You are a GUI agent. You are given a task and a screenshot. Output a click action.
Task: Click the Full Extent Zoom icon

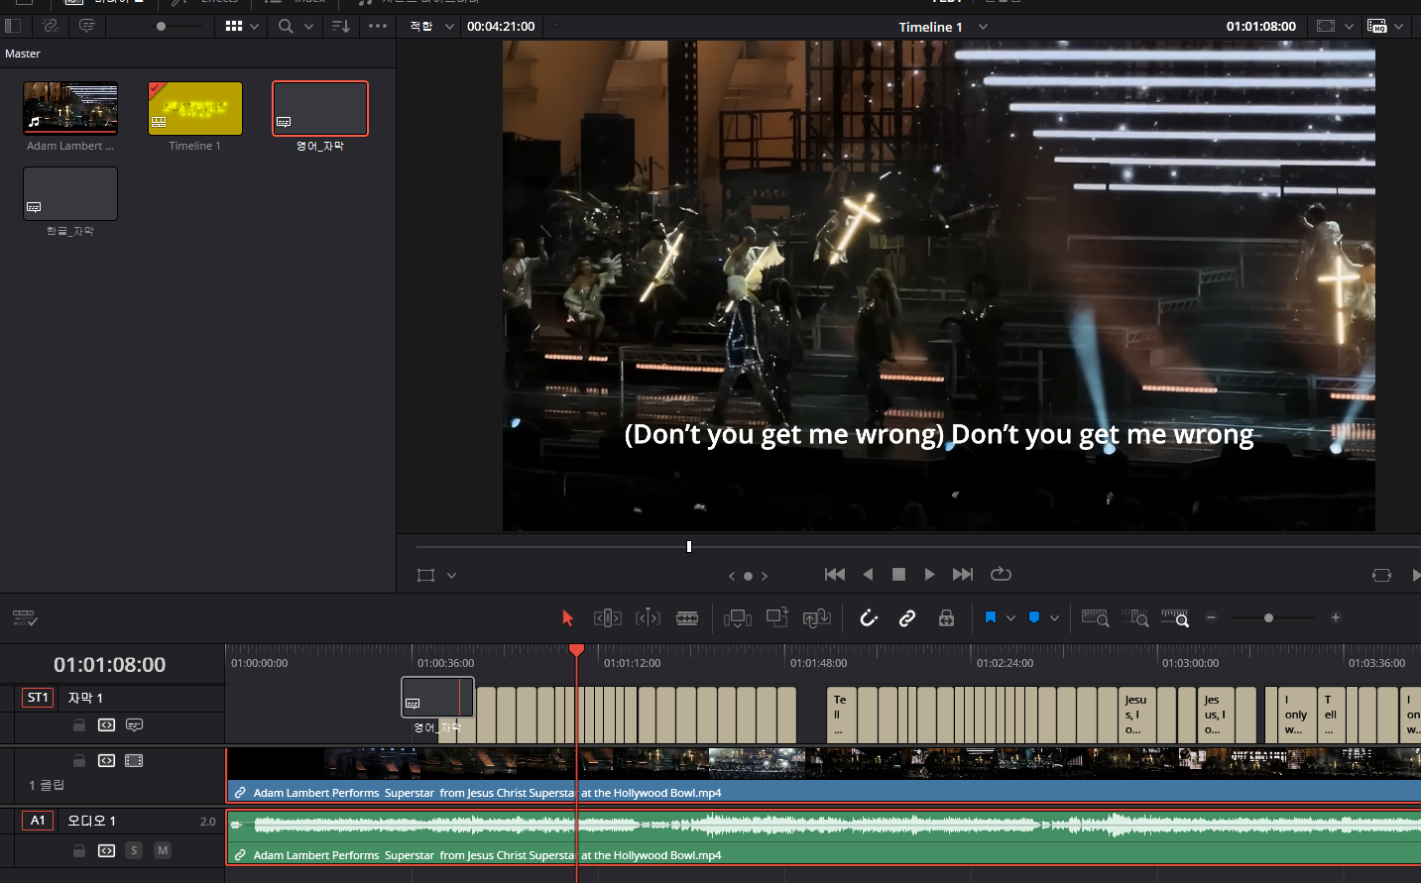(1095, 617)
